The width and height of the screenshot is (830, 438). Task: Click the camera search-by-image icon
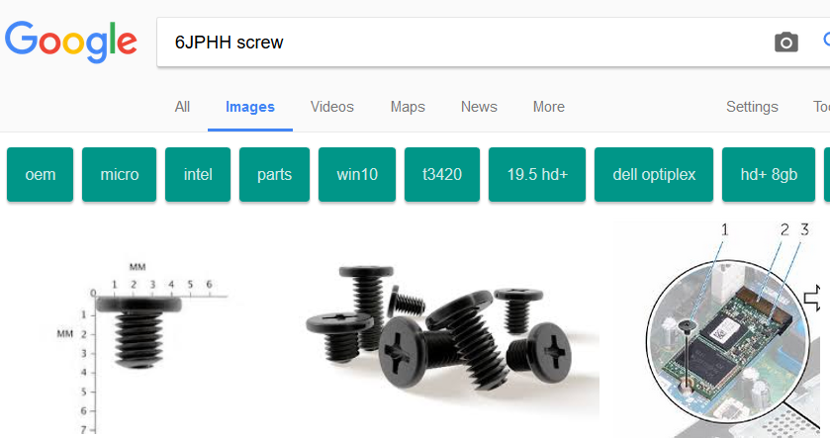click(786, 43)
